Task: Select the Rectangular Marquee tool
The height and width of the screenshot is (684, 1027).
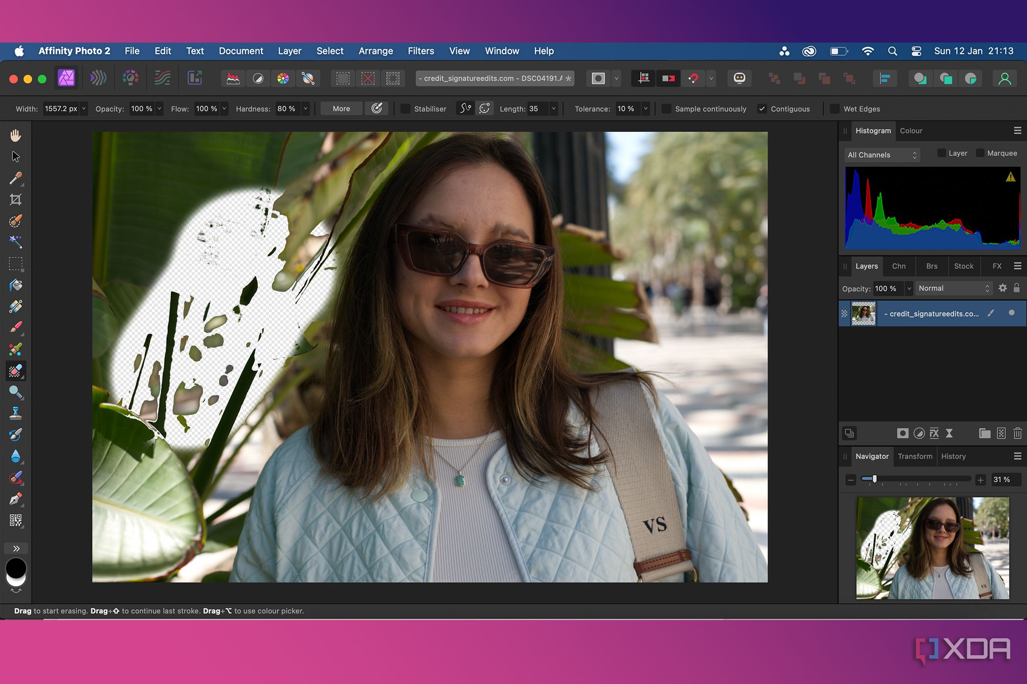Action: point(16,264)
